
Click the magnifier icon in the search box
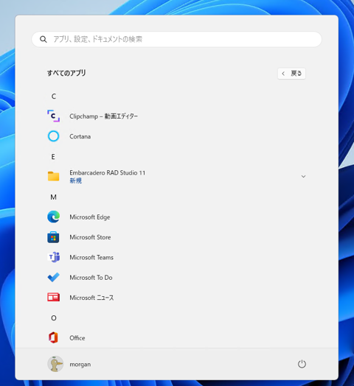coord(44,39)
